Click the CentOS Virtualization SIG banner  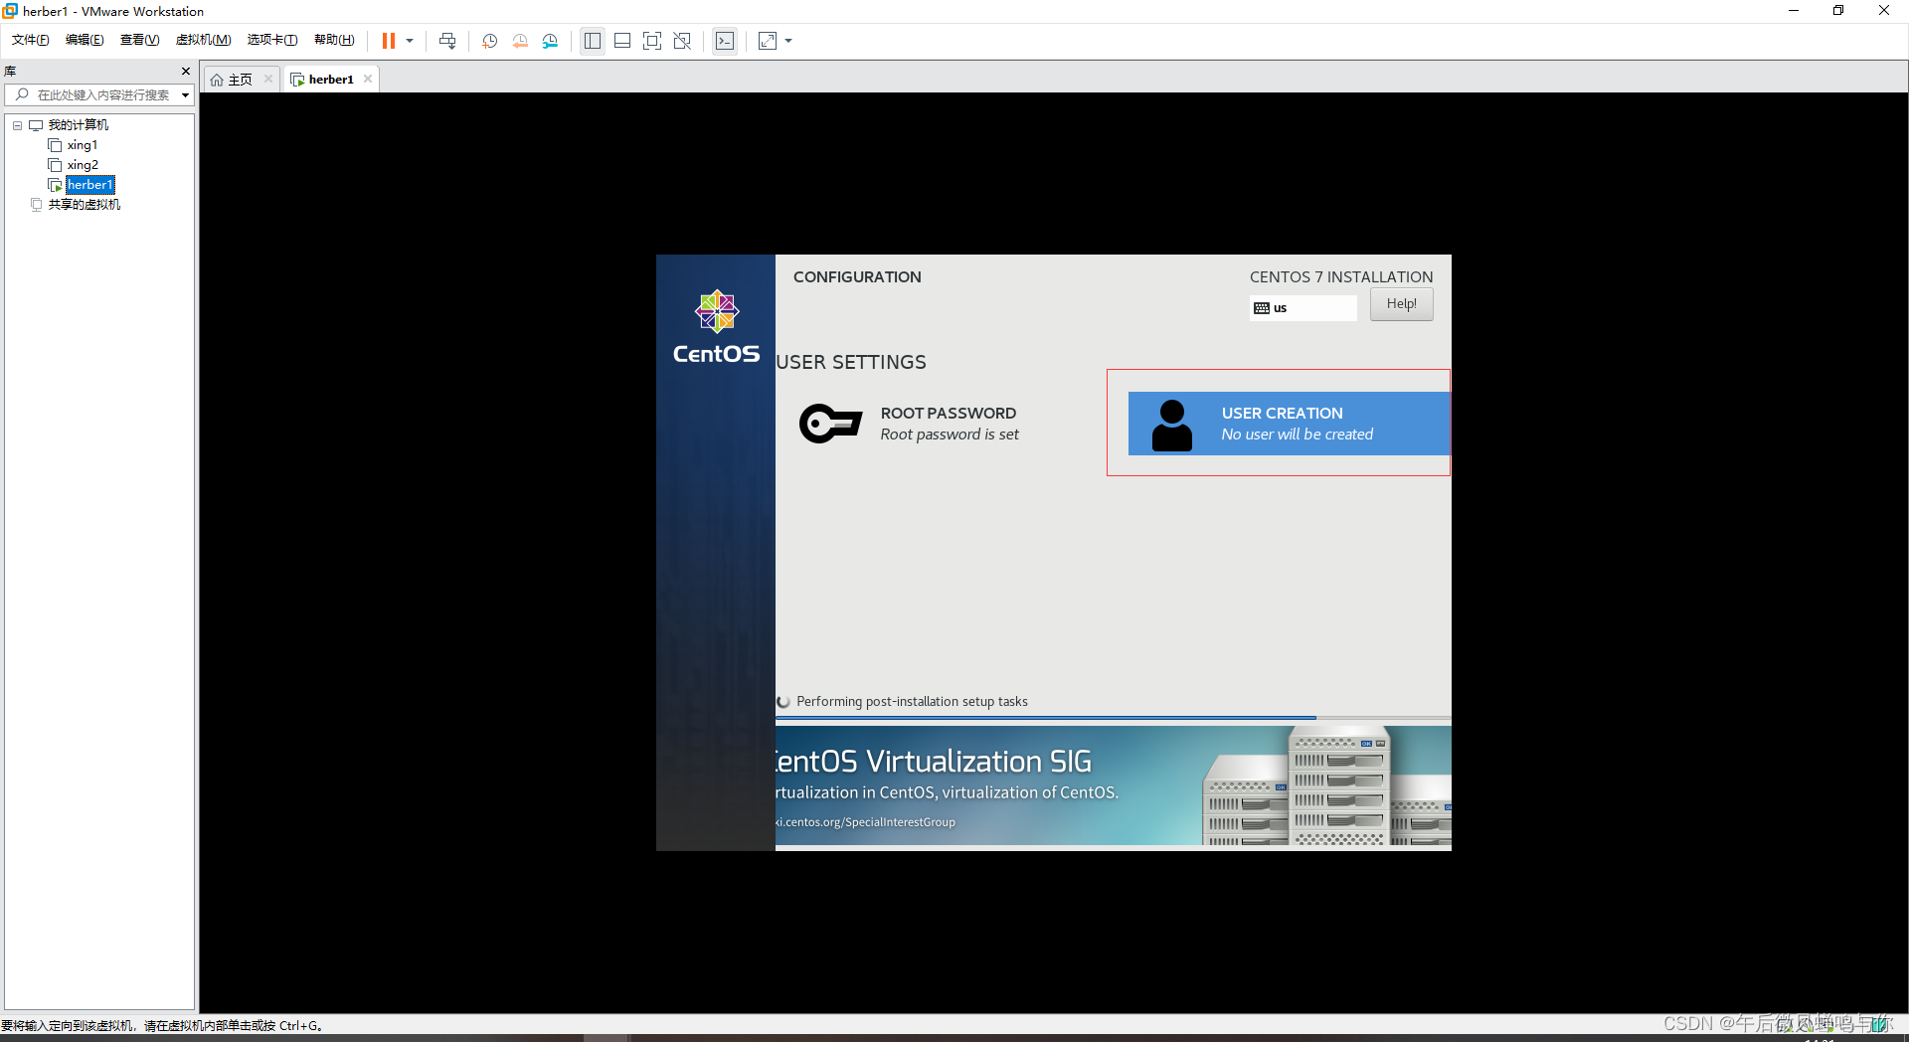[1113, 785]
